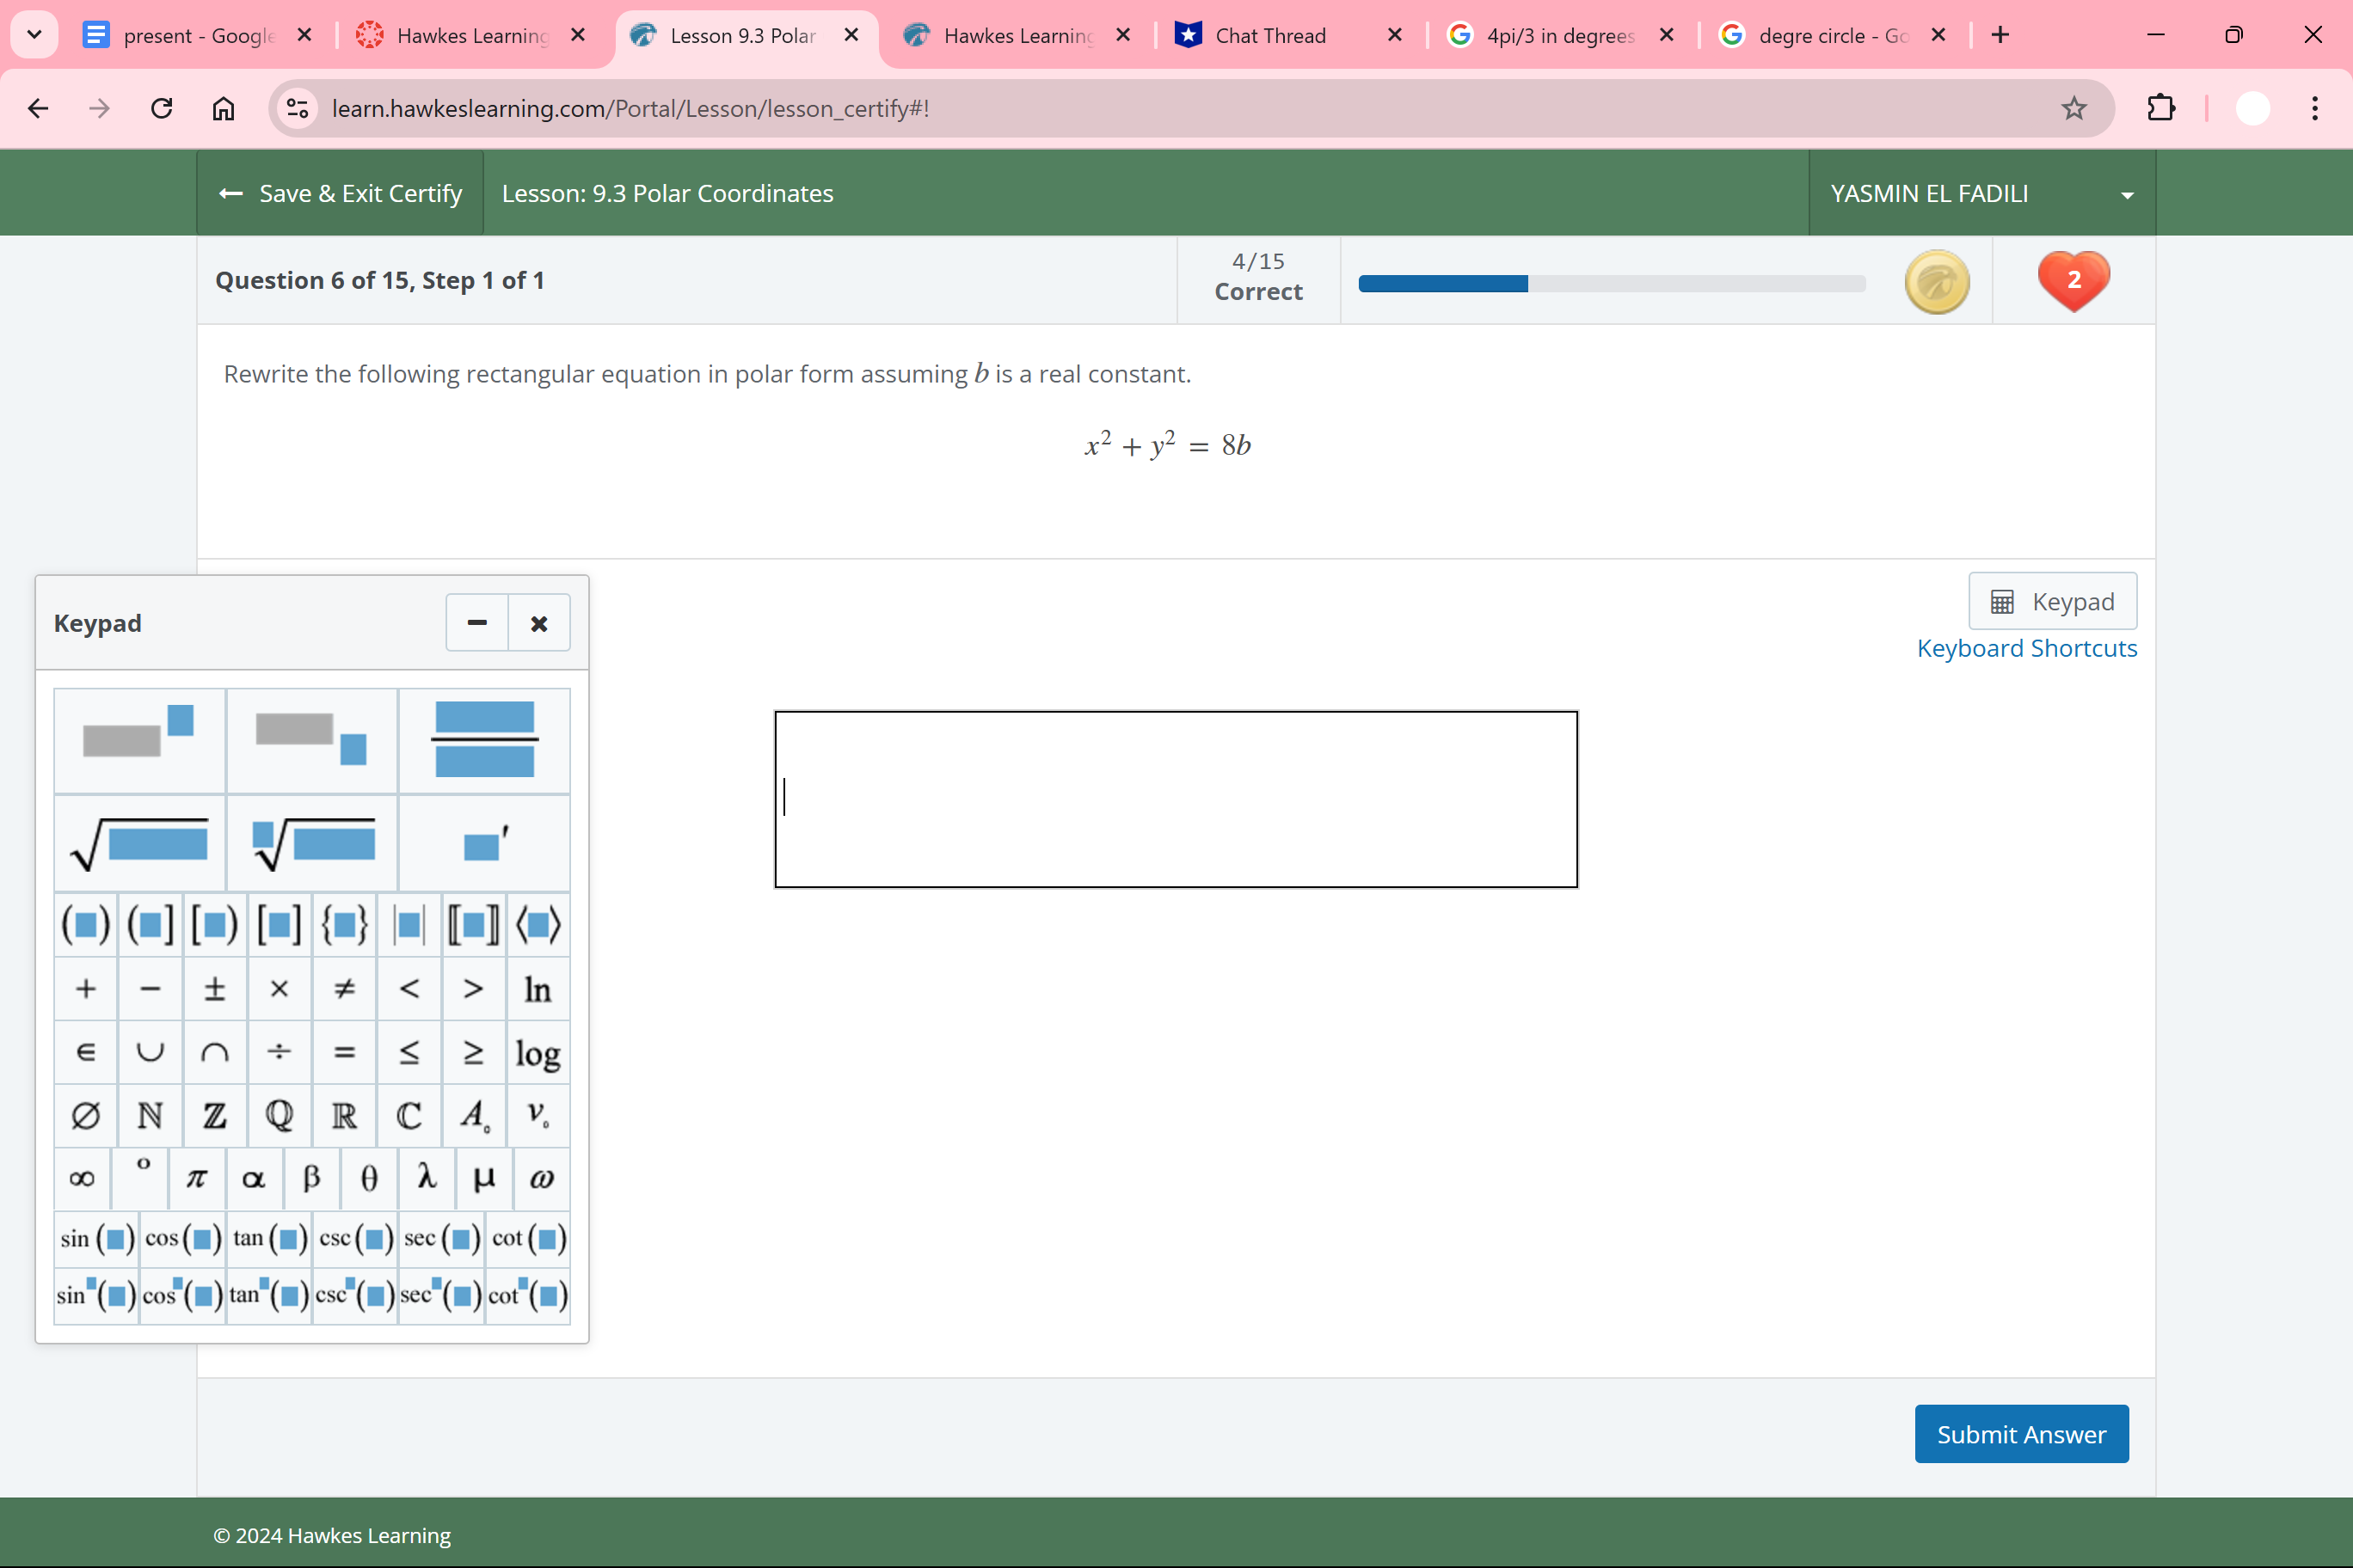Open Chrome's three-dot menu
Image resolution: width=2353 pixels, height=1568 pixels.
[2314, 108]
